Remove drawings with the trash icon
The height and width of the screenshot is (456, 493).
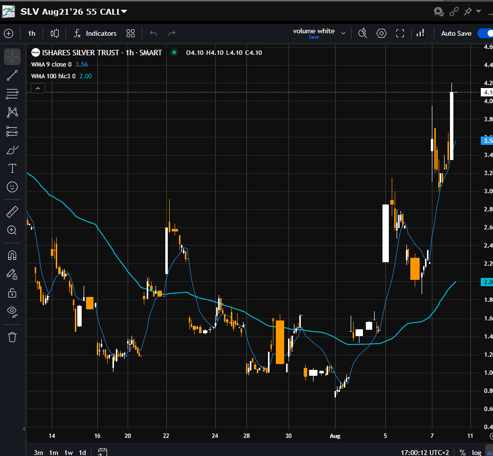[12, 337]
